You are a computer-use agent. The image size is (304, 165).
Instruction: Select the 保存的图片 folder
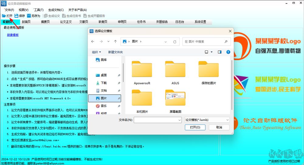pos(209,72)
